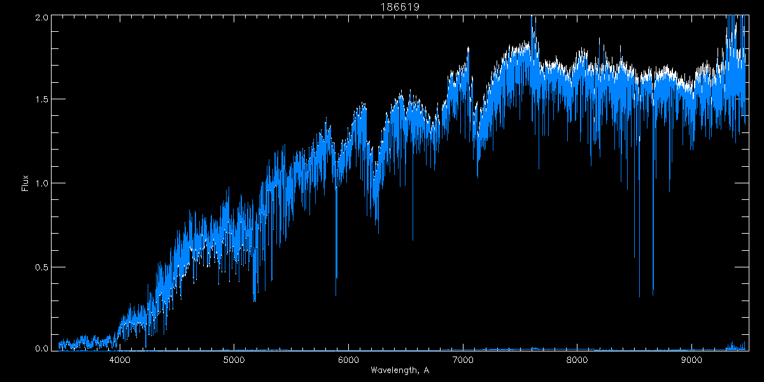Select the deep absorption line near 8660 Å
Image resolution: width=764 pixels, height=382 pixels.
(653, 294)
